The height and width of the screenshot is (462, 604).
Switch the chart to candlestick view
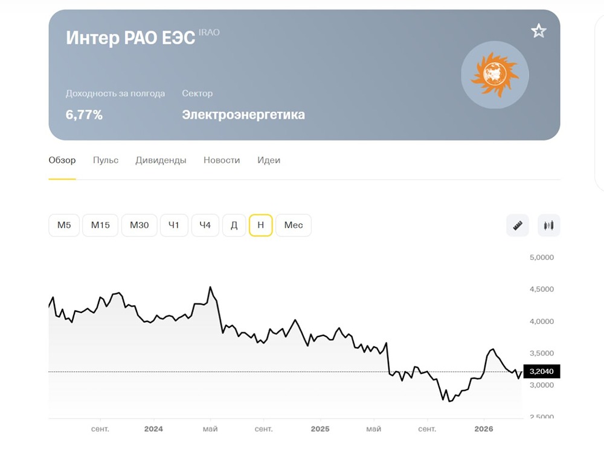(x=548, y=225)
